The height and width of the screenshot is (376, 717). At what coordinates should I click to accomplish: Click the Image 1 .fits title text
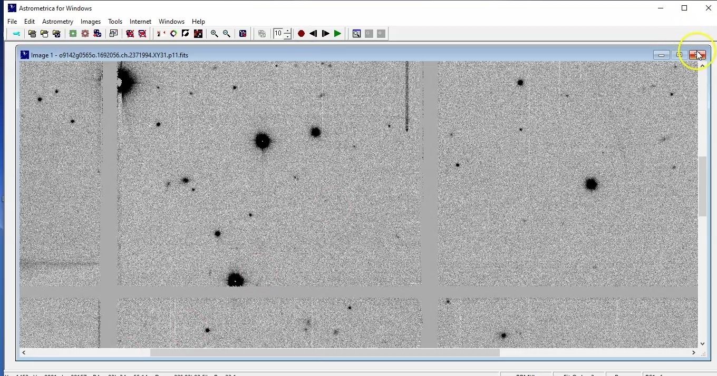coord(110,55)
